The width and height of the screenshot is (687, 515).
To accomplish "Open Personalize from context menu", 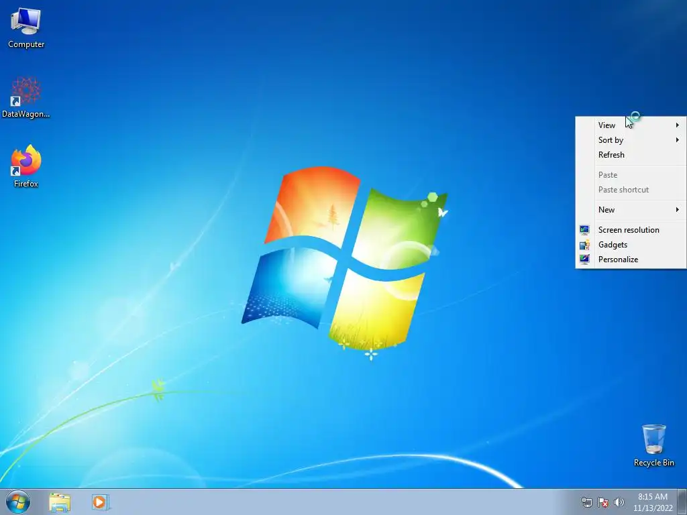I will pos(631,260).
